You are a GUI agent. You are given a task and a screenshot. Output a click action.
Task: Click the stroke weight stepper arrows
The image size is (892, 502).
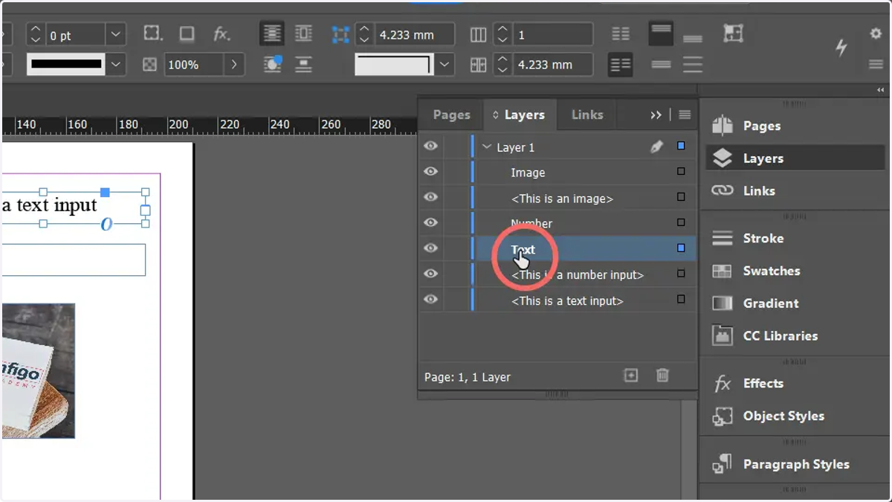pyautogui.click(x=36, y=35)
